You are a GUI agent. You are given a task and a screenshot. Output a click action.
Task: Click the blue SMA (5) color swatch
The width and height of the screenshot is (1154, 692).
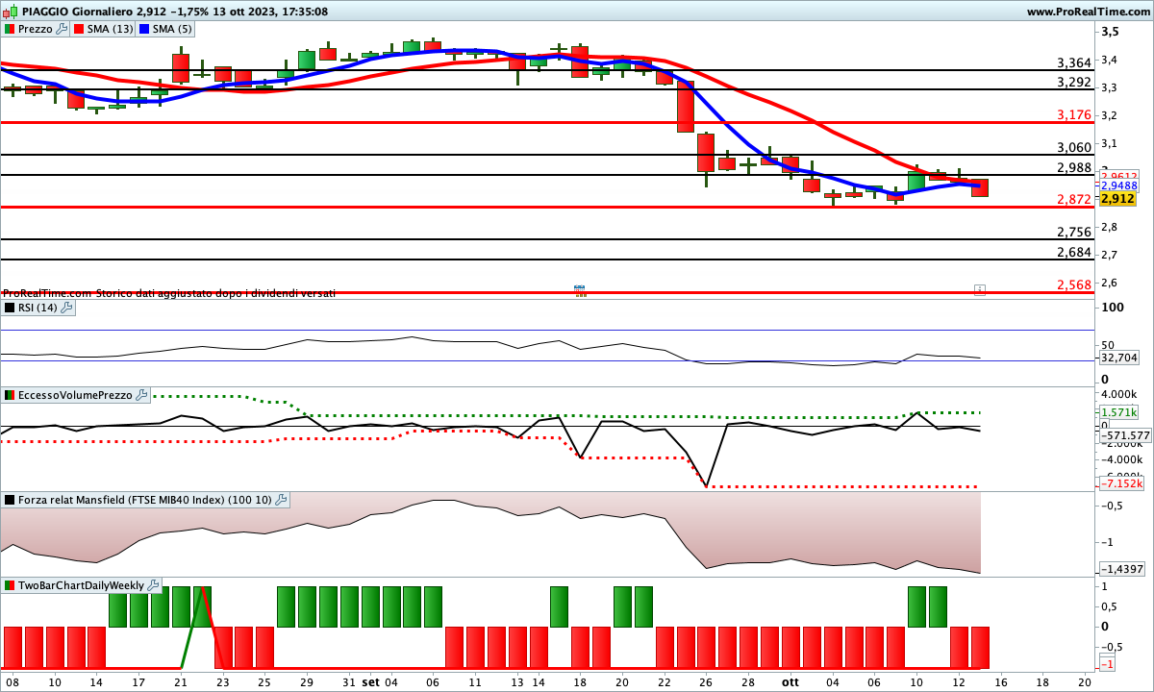pyautogui.click(x=144, y=29)
